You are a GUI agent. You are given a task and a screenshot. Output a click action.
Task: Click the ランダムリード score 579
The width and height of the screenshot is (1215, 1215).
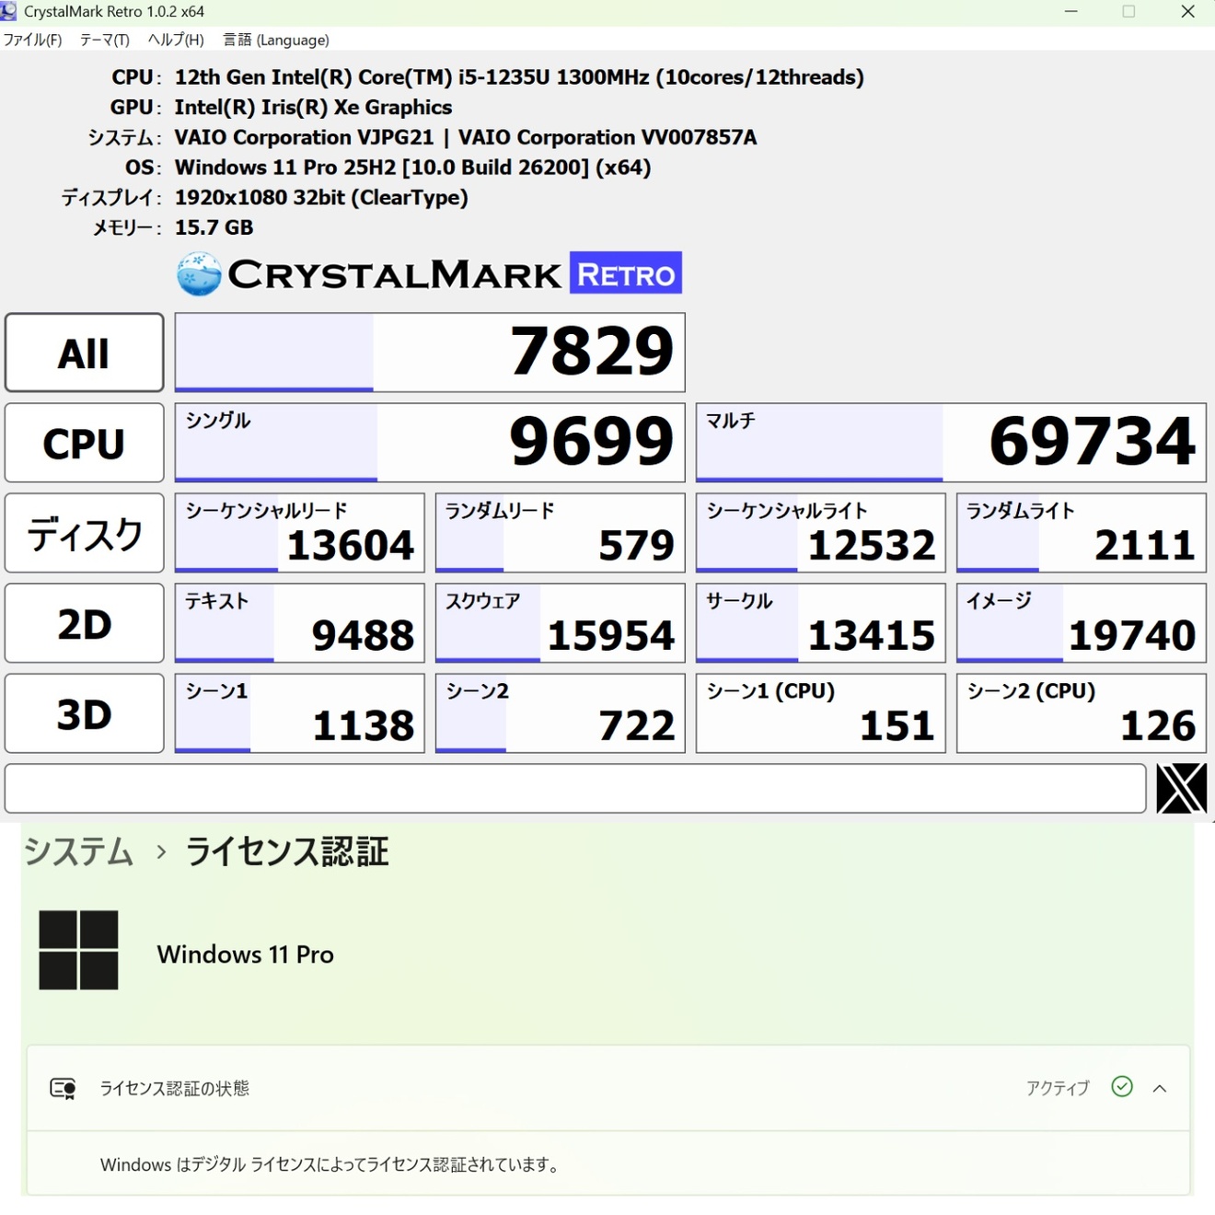tap(561, 533)
